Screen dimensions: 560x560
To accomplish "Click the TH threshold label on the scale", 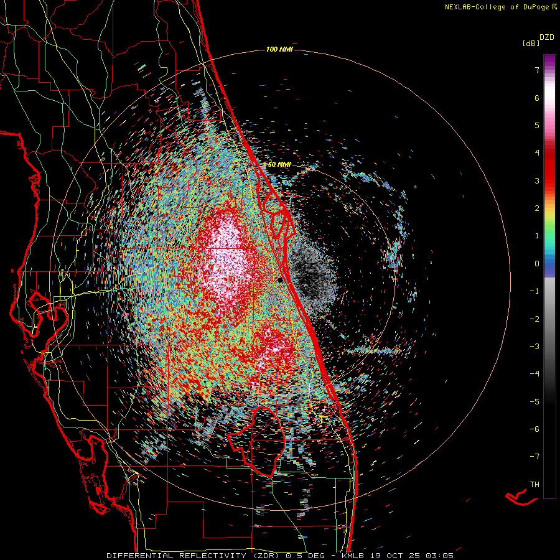I will pos(534,485).
